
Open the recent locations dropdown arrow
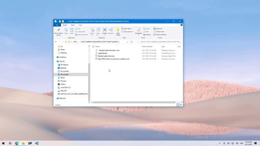point(63,42)
